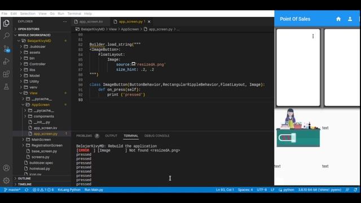The height and width of the screenshot is (203, 361).
Task: Click errors and warnings count in status bar
Action: pyautogui.click(x=43, y=190)
